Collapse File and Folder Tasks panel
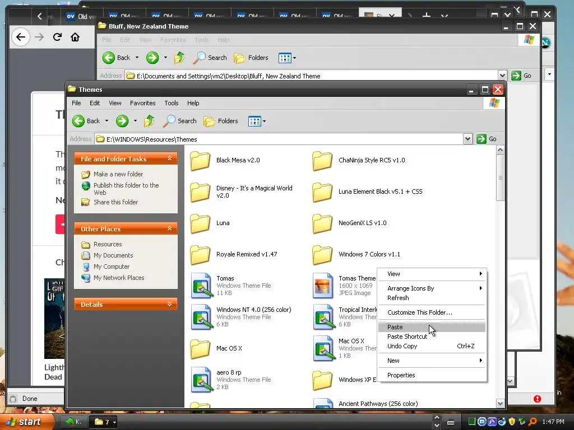The height and width of the screenshot is (430, 574). (x=169, y=158)
